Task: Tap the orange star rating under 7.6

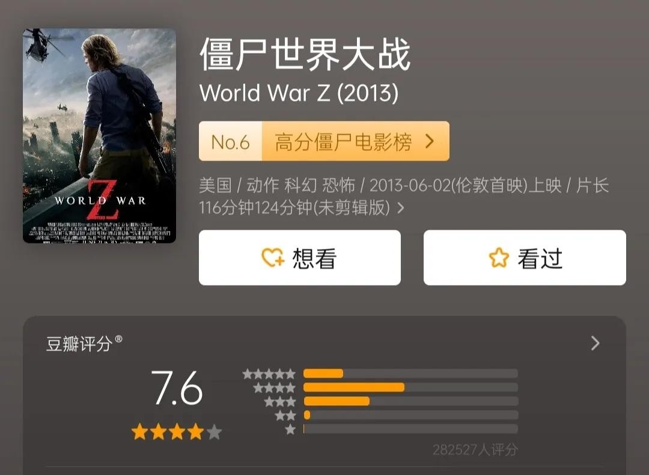Action: point(177,432)
